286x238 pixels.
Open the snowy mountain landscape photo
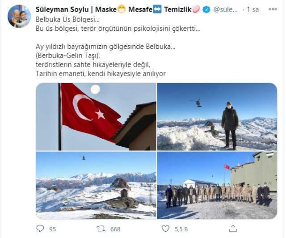pyautogui.click(x=96, y=185)
